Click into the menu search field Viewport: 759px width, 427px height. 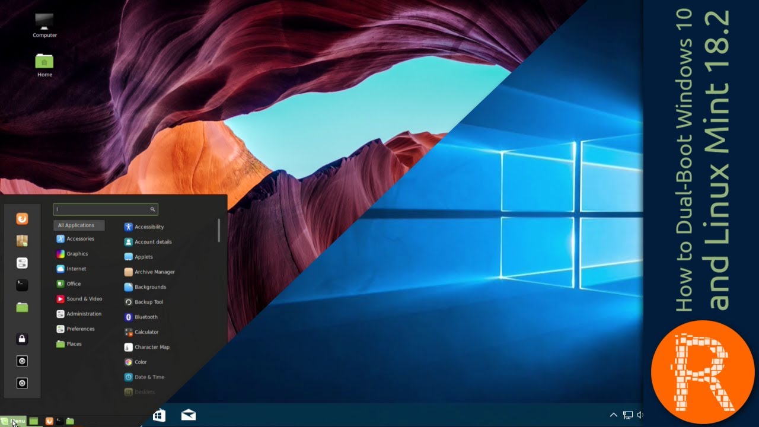click(x=106, y=209)
